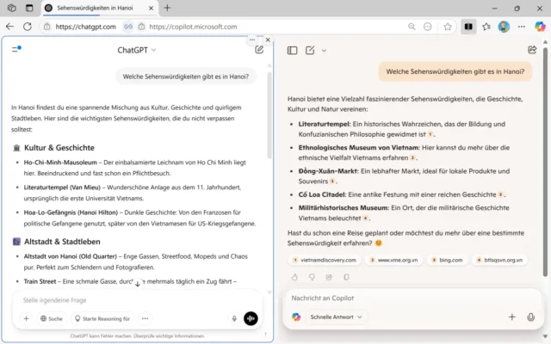Share the Copilot conversation
The width and height of the screenshot is (551, 344).
(532, 50)
